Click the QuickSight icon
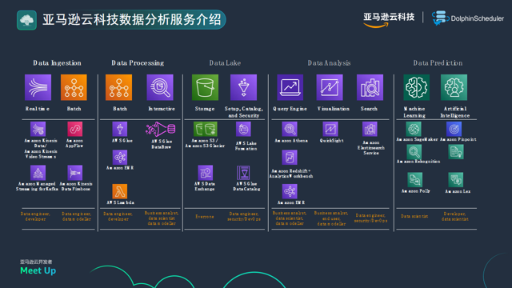512x288 pixels. tap(330, 130)
